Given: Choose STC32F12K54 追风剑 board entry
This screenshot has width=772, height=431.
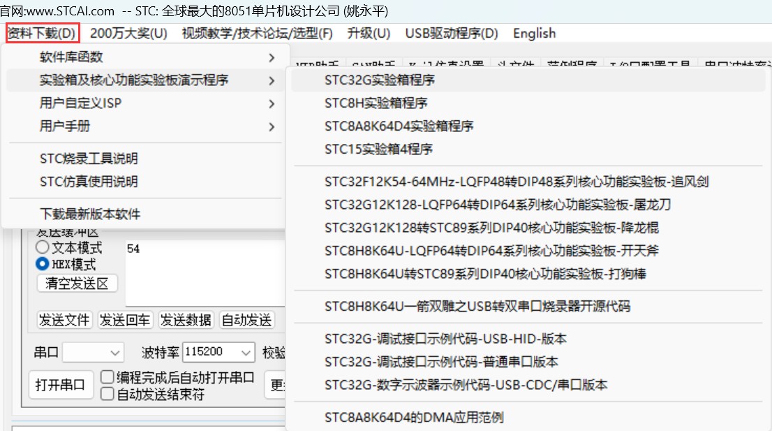Looking at the screenshot, I should pyautogui.click(x=528, y=182).
